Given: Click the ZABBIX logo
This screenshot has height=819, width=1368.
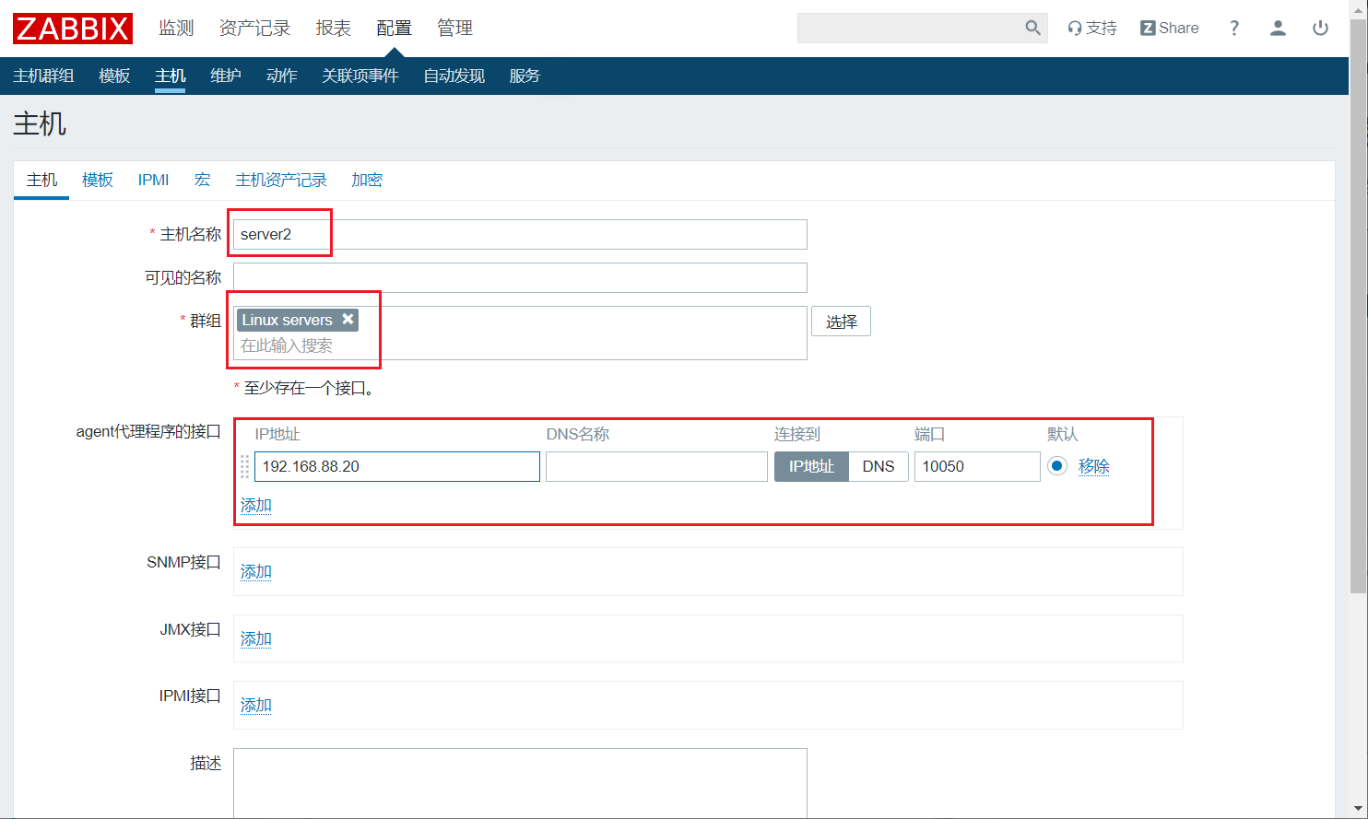Looking at the screenshot, I should click(x=72, y=29).
